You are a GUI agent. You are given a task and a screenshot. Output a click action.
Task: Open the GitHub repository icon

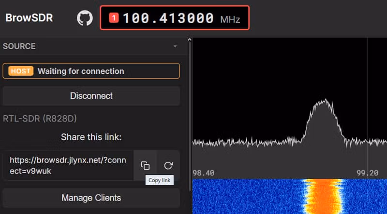85,18
